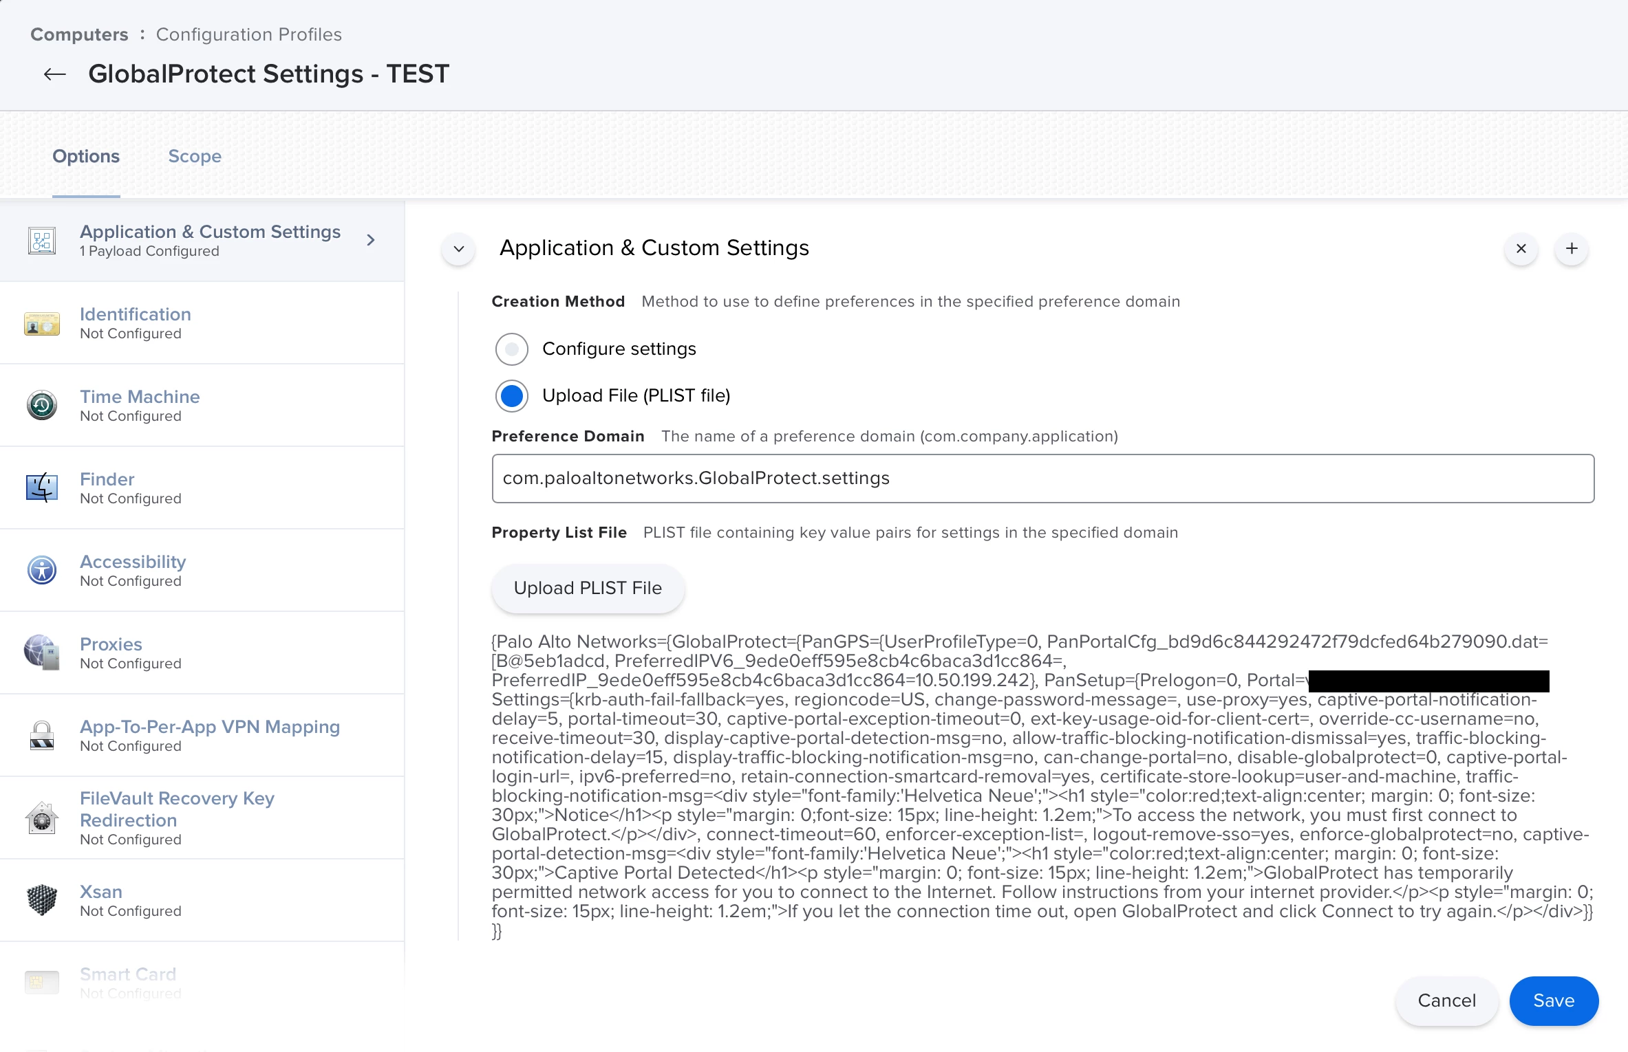
Task: Click the Computers breadcrumb link
Action: 79,34
